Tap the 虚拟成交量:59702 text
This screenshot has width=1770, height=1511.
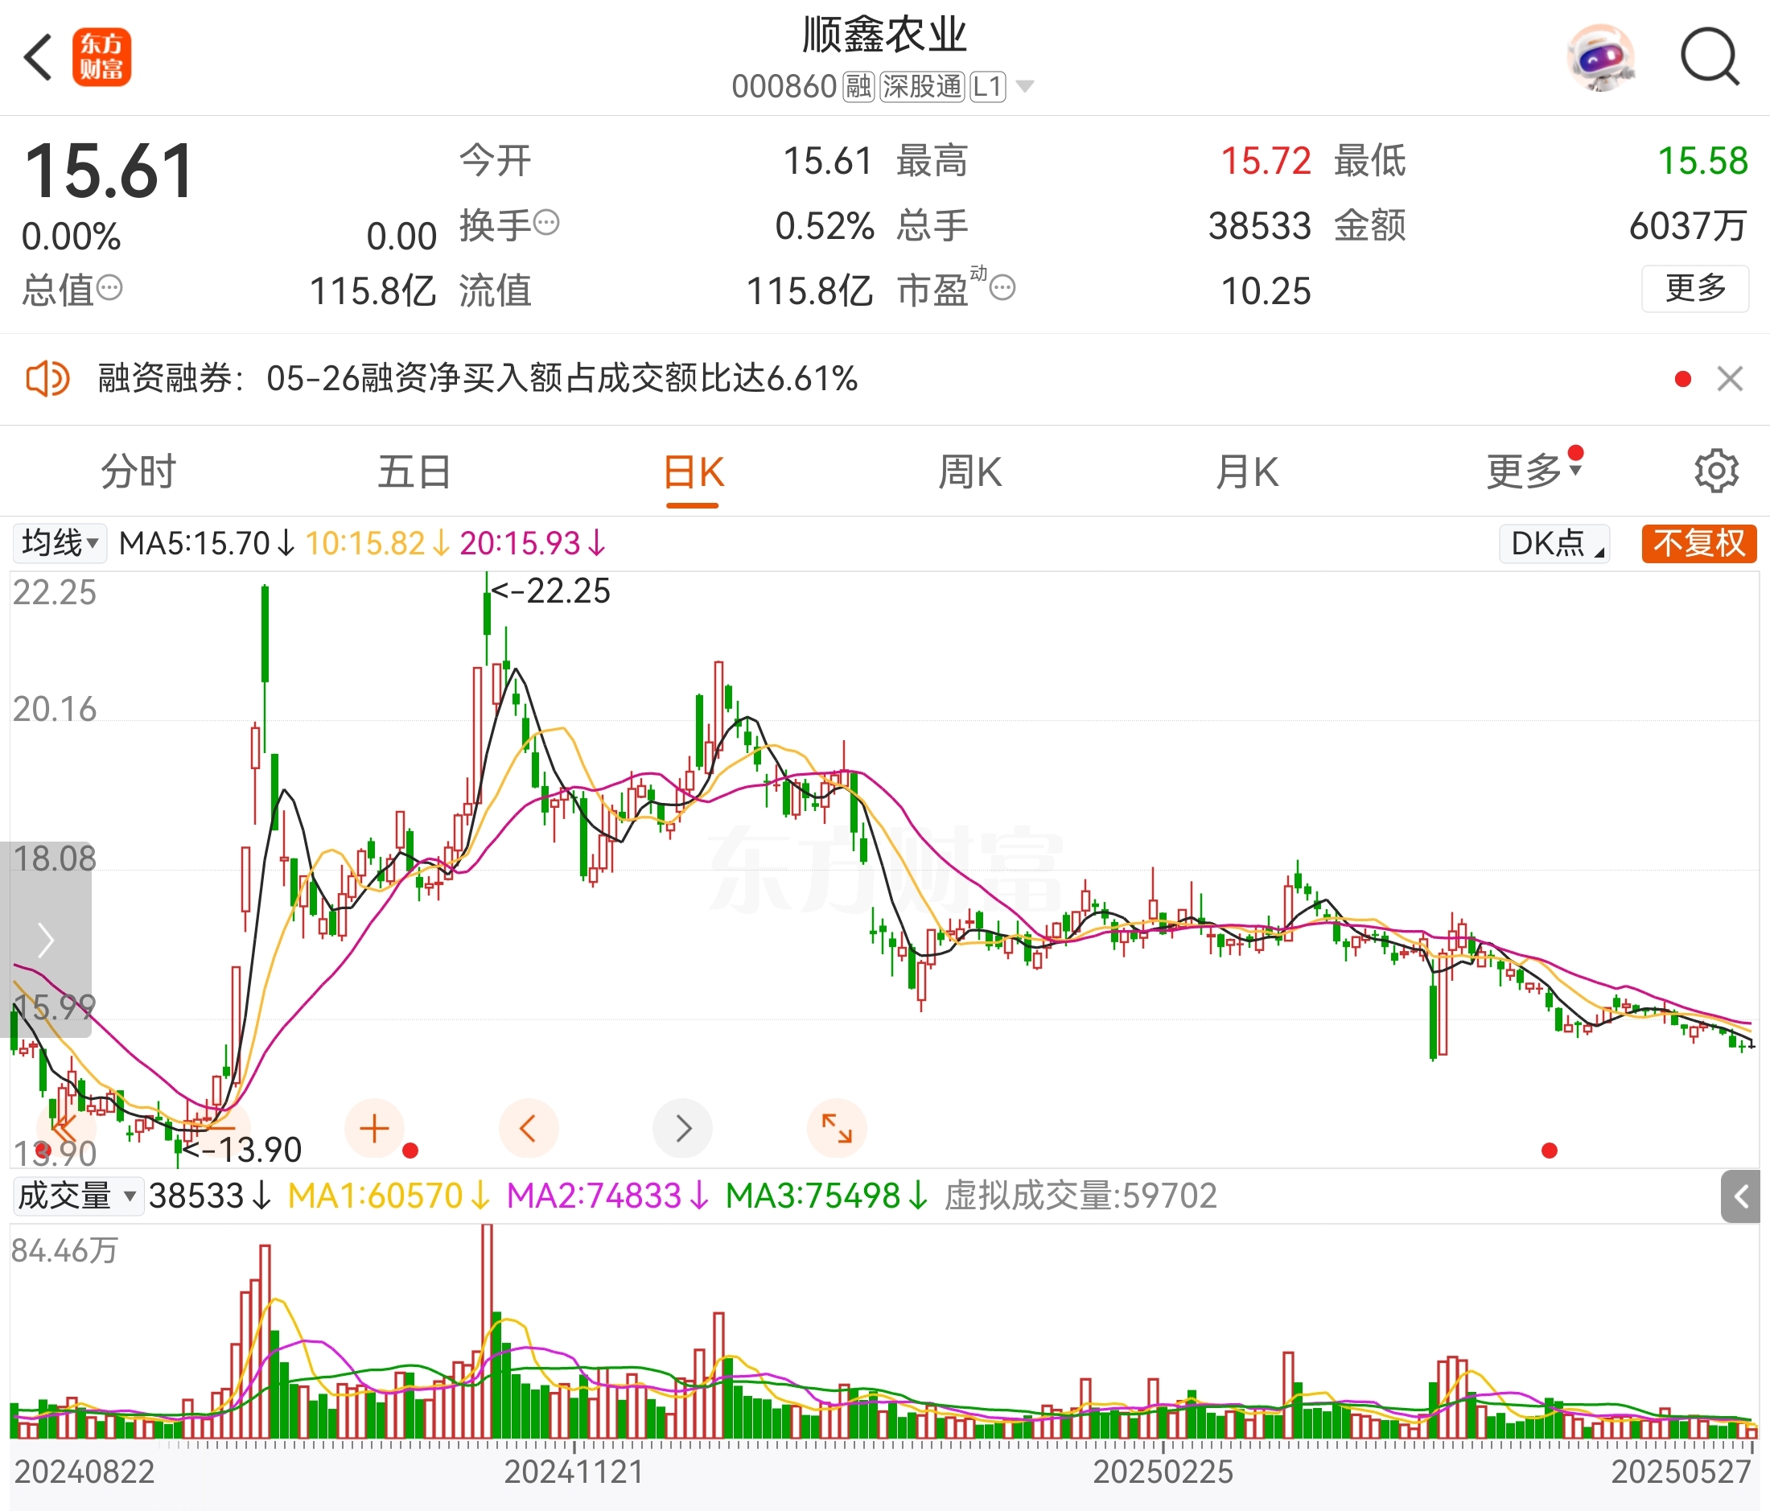[1081, 1196]
